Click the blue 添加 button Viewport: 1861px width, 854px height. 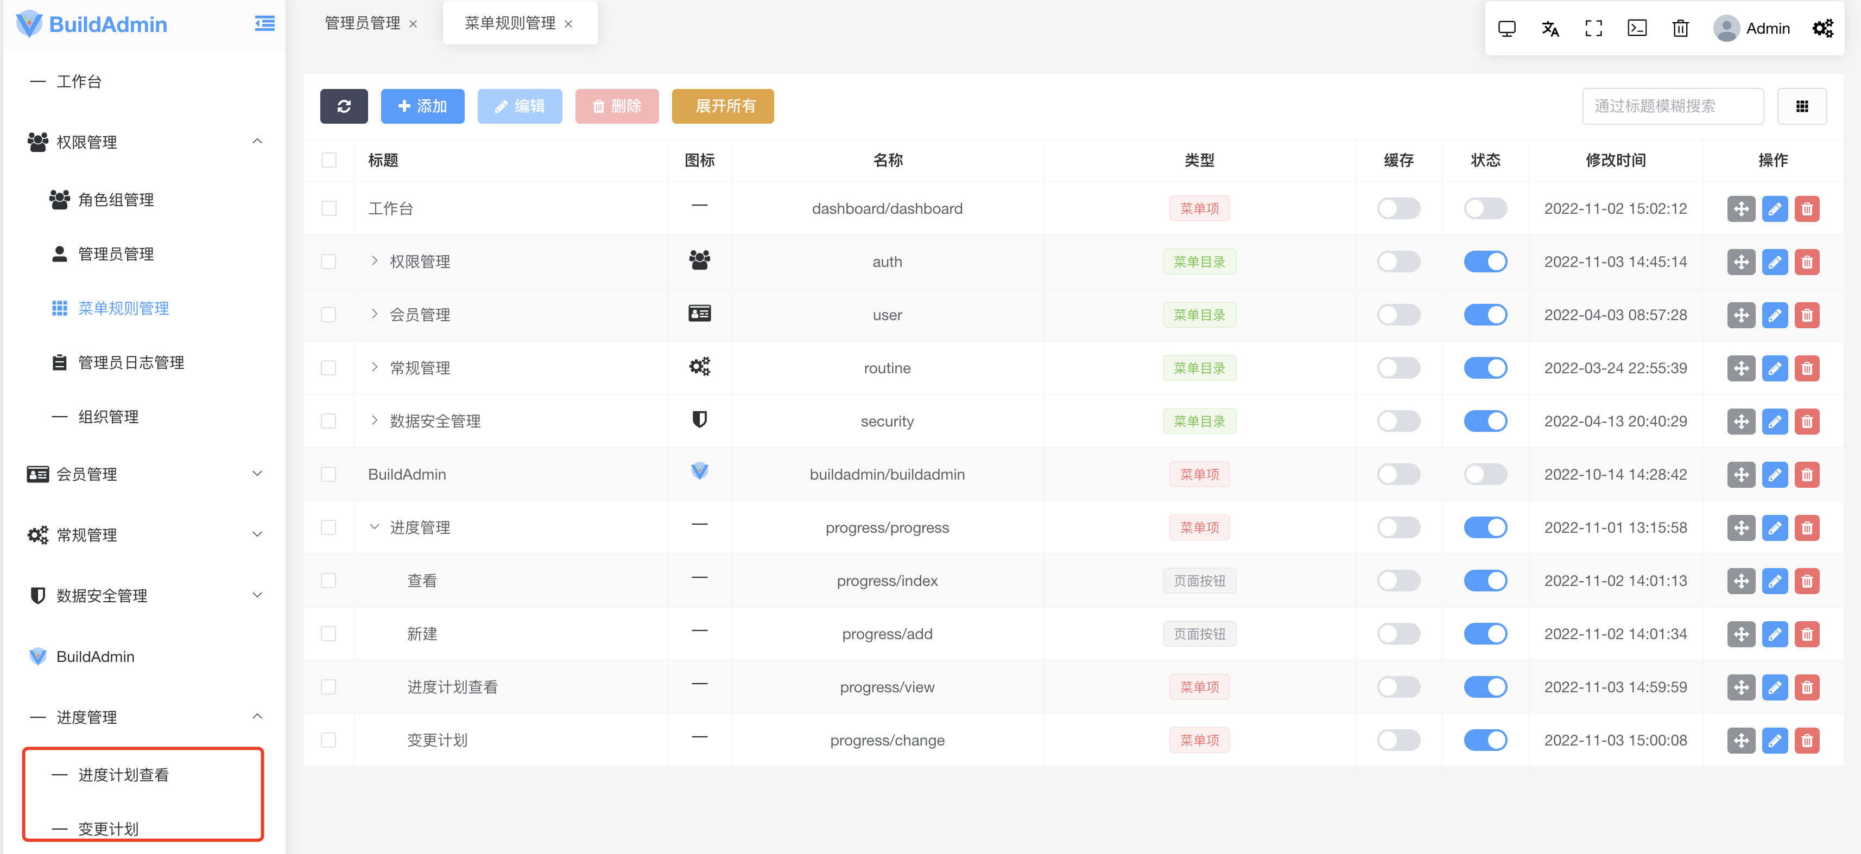point(422,106)
